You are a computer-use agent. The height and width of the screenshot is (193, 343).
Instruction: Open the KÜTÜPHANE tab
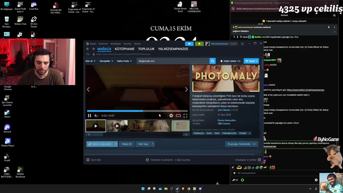(125, 49)
